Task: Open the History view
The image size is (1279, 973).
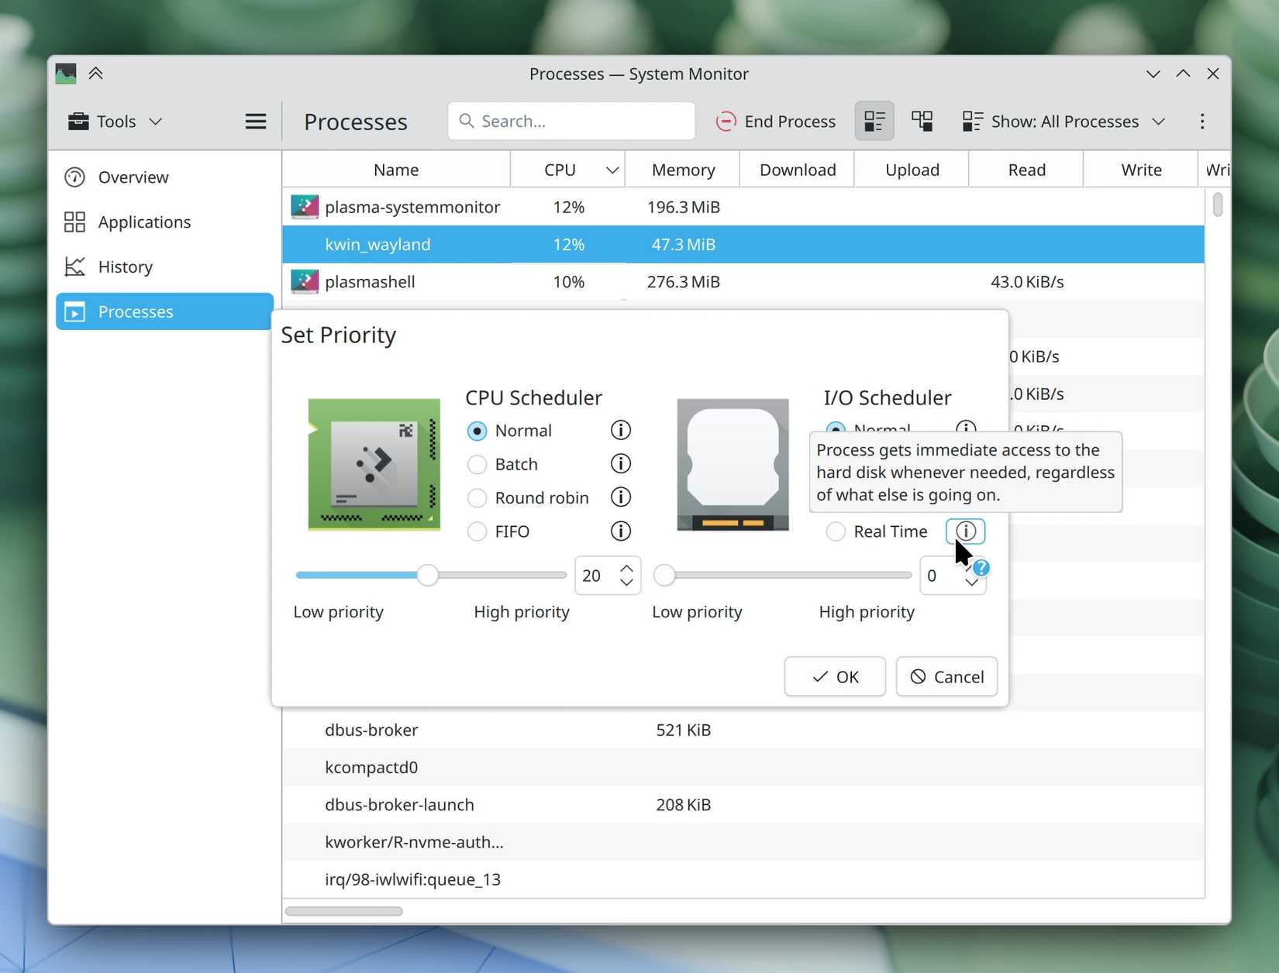Action: coord(124,266)
